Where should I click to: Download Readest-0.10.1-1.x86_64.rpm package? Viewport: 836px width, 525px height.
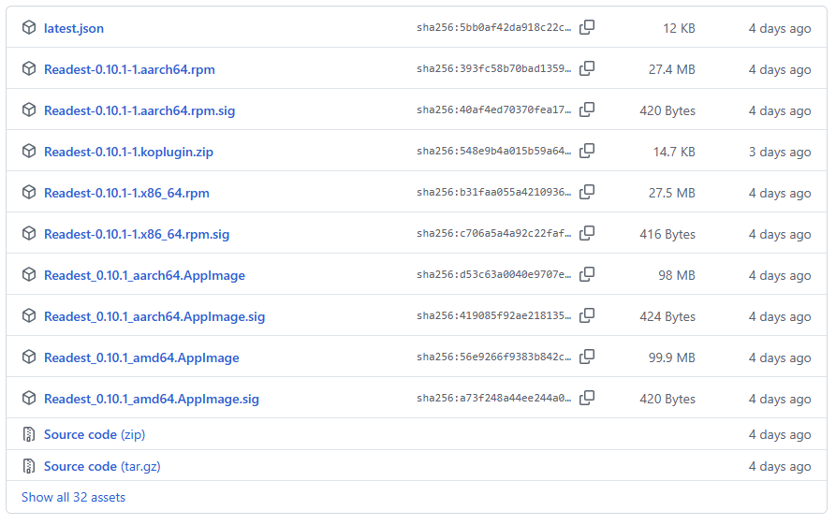126,193
